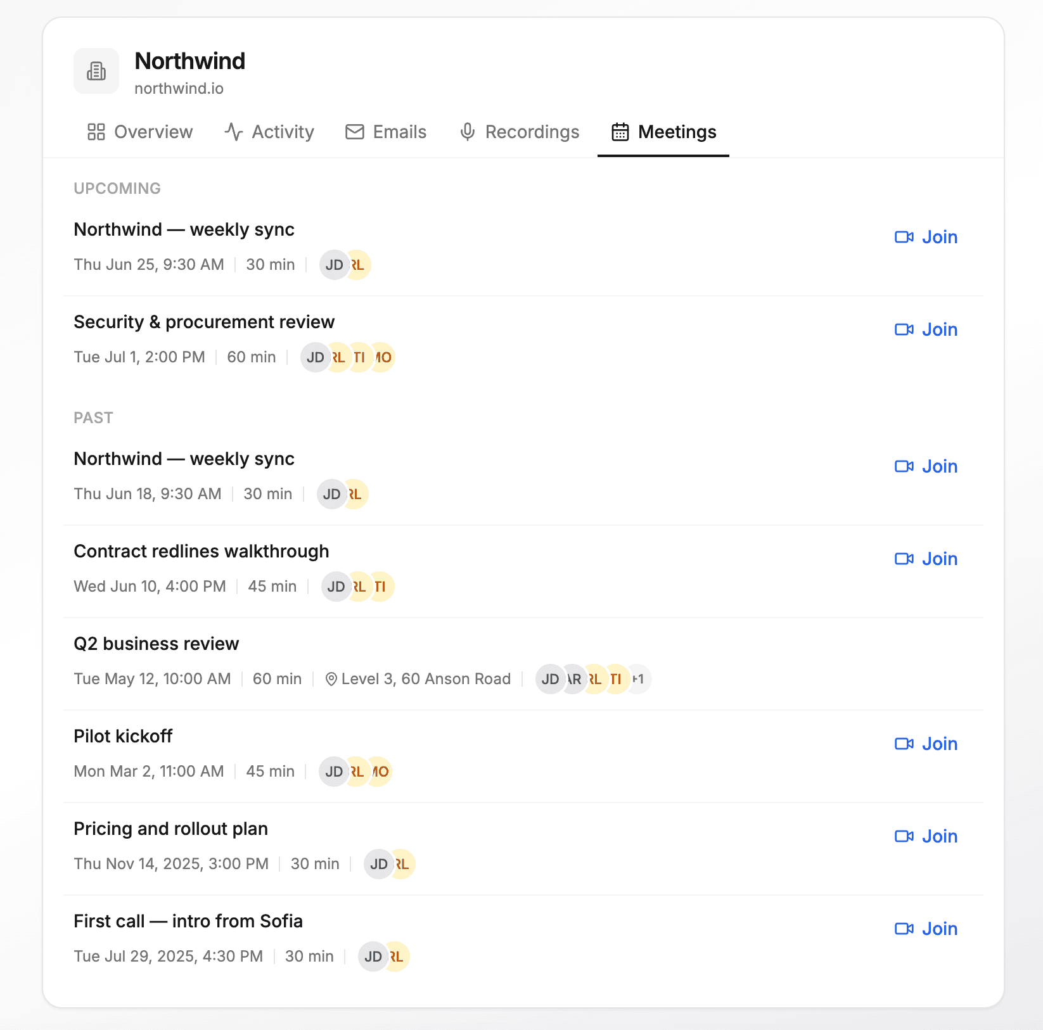
Task: Click the Northwind company building icon
Action: 96,71
